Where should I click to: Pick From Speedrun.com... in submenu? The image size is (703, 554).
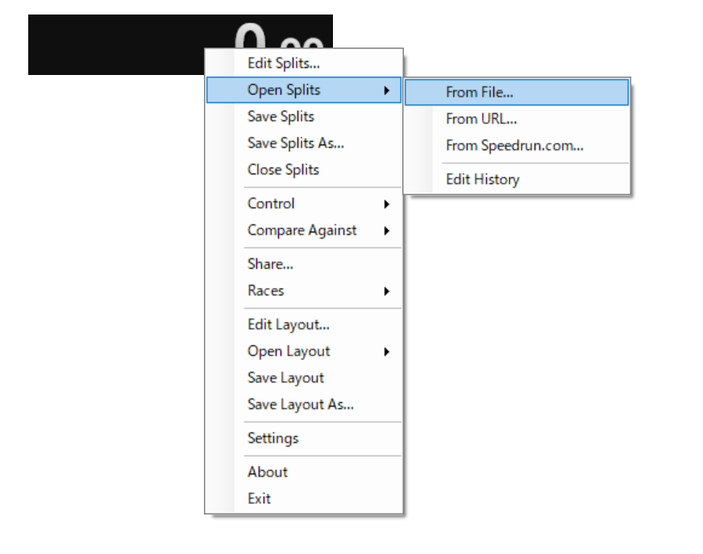517,145
